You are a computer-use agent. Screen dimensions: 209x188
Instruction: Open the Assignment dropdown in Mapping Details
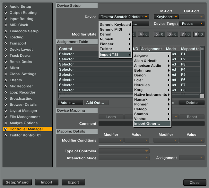click(192, 158)
